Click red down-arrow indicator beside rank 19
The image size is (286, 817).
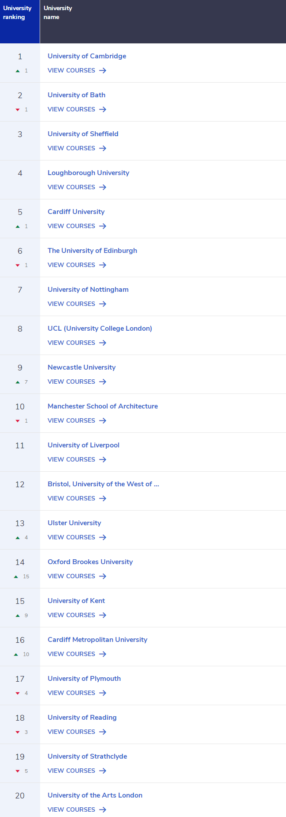pos(18,771)
